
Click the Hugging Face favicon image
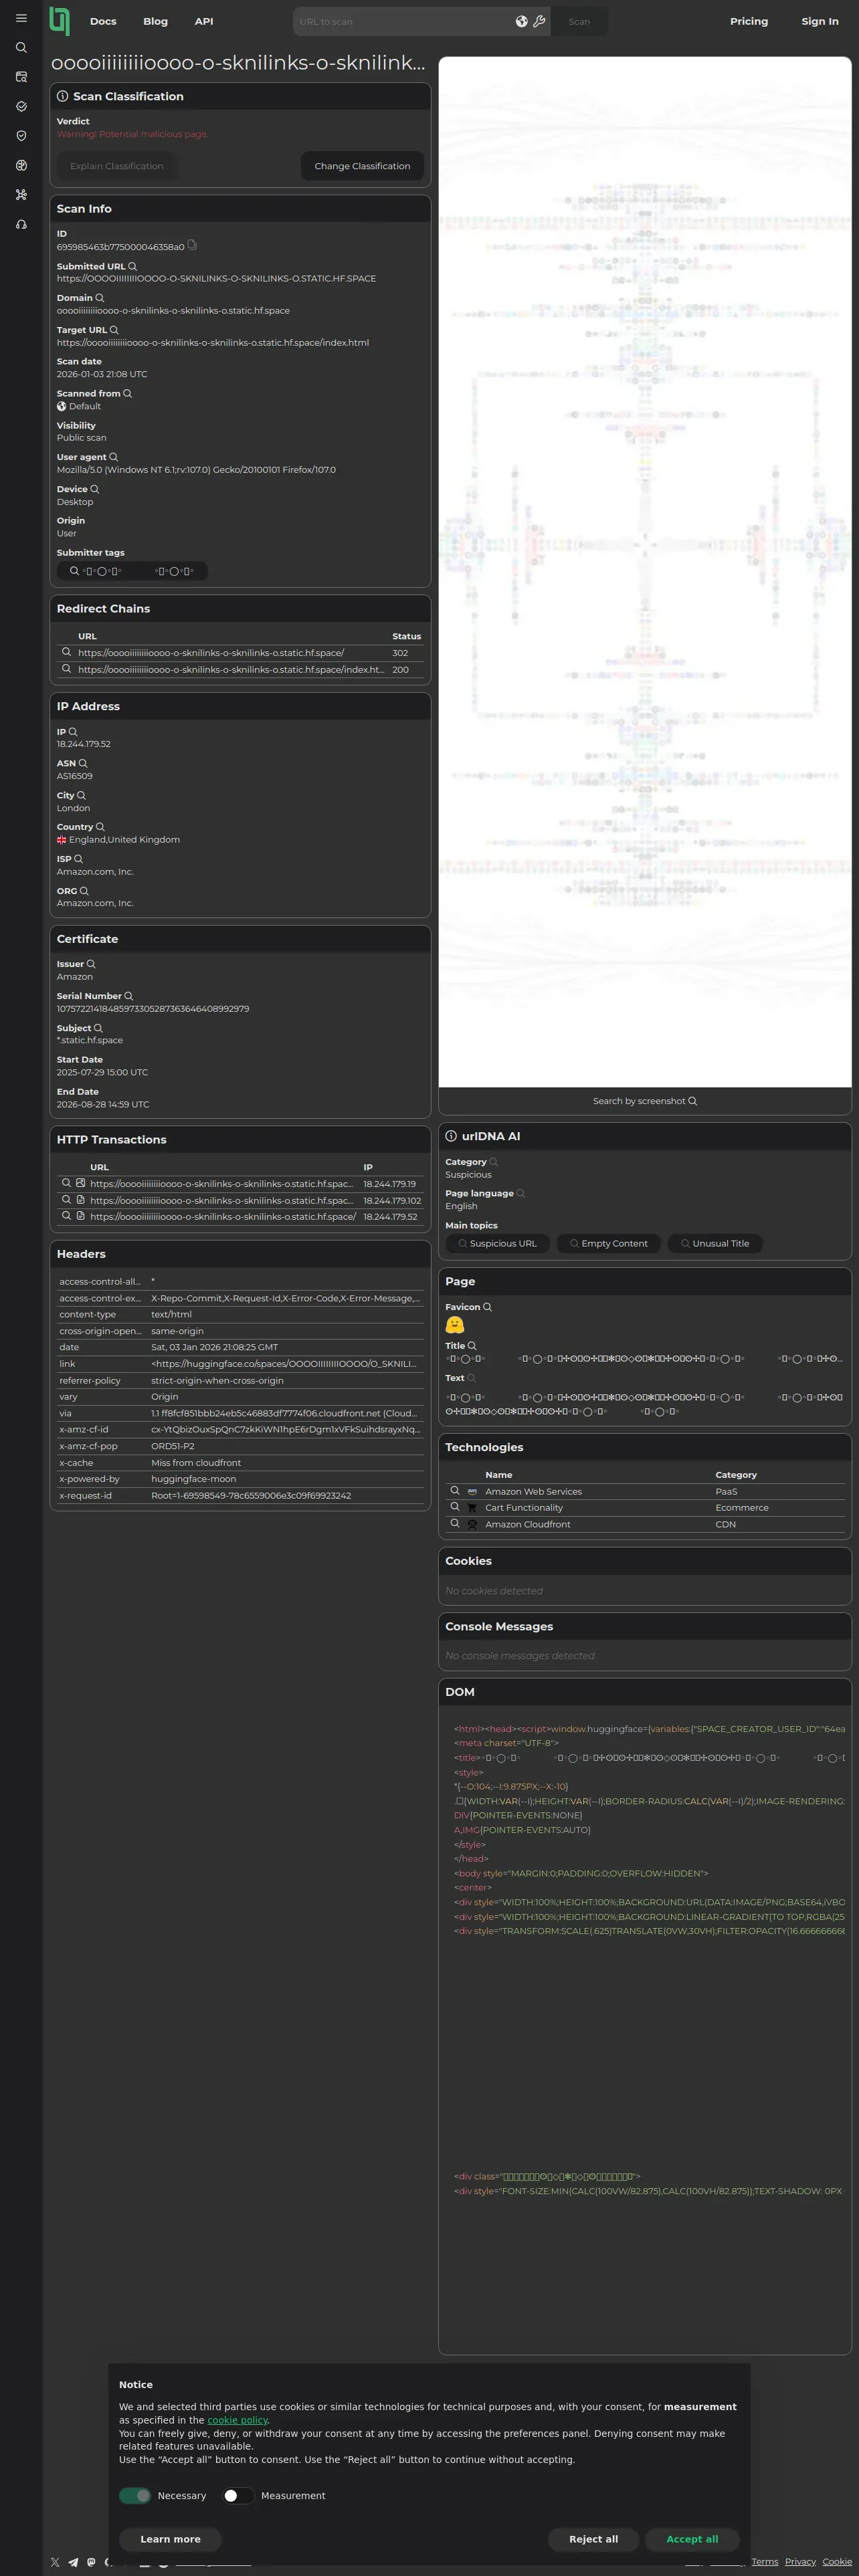click(455, 1325)
